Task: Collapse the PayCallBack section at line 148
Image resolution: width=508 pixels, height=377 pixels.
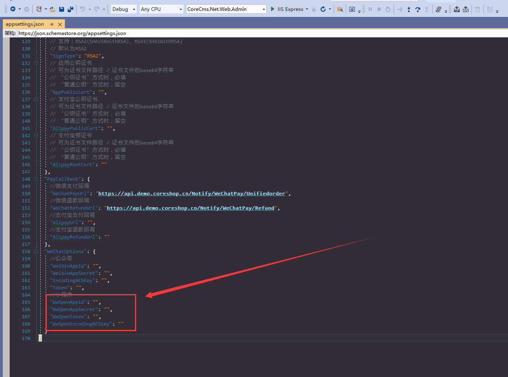Action: pyautogui.click(x=36, y=179)
